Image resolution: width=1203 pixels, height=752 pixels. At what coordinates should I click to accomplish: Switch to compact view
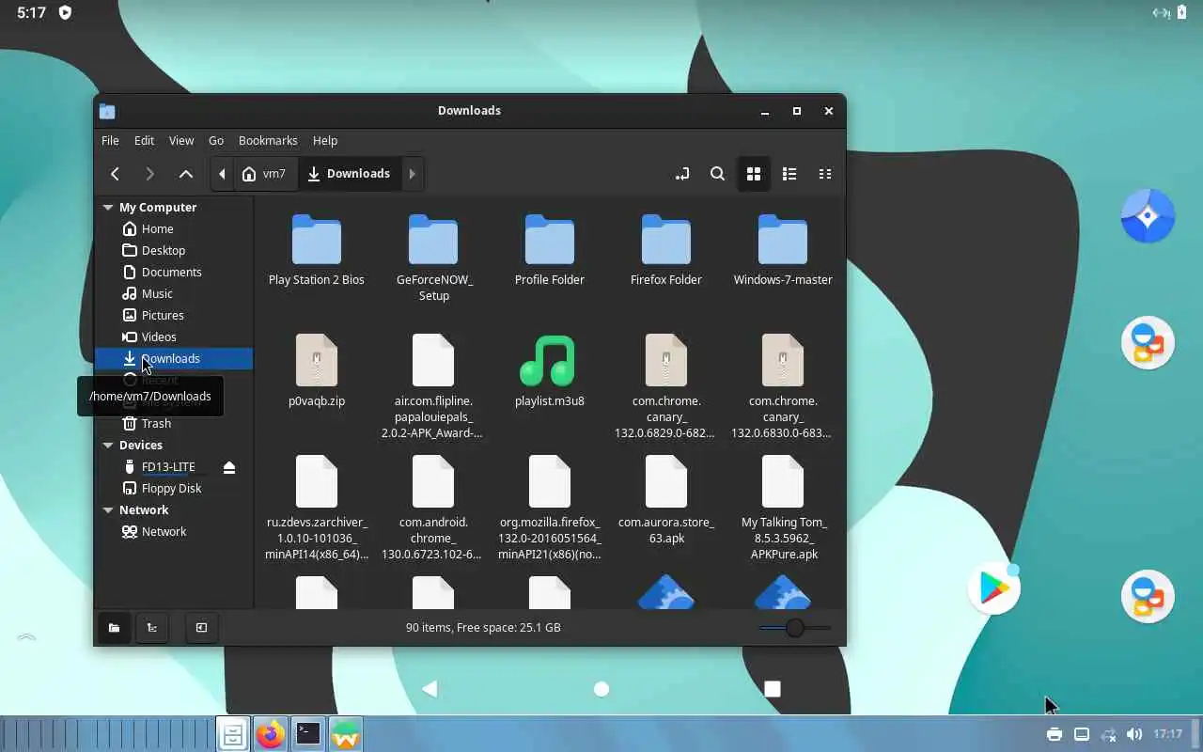825,174
